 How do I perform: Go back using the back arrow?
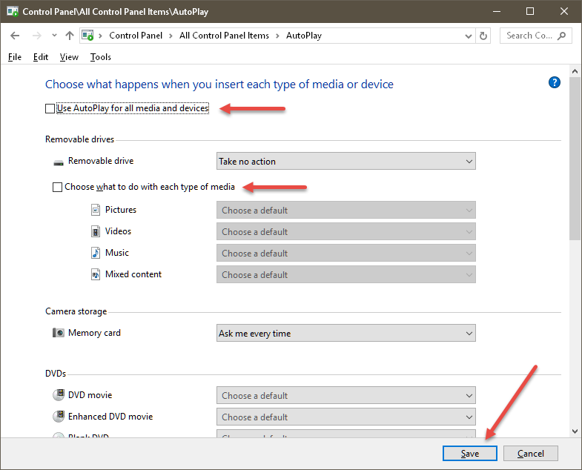click(x=15, y=36)
